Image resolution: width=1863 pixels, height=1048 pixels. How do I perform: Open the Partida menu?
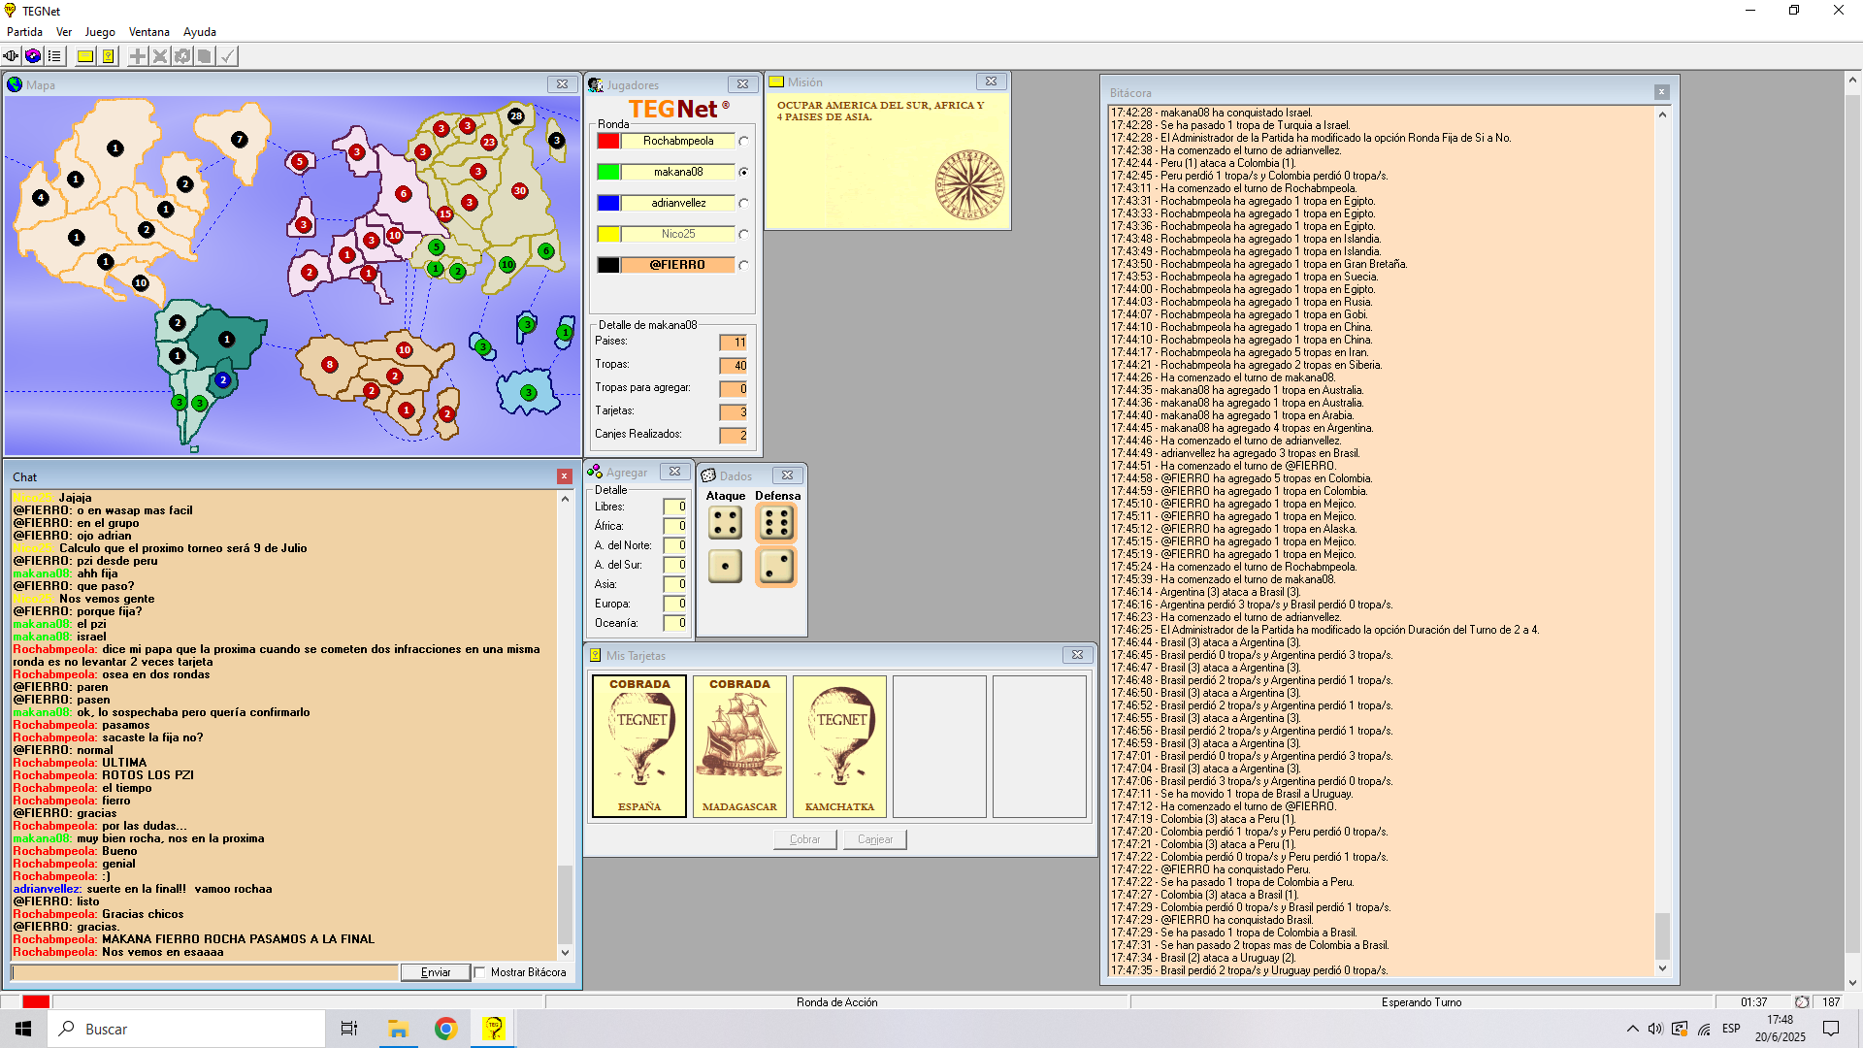[x=25, y=32]
